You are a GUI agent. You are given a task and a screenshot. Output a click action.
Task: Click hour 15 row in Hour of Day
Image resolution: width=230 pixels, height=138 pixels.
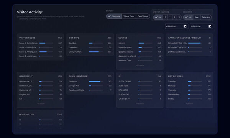coord(41,120)
